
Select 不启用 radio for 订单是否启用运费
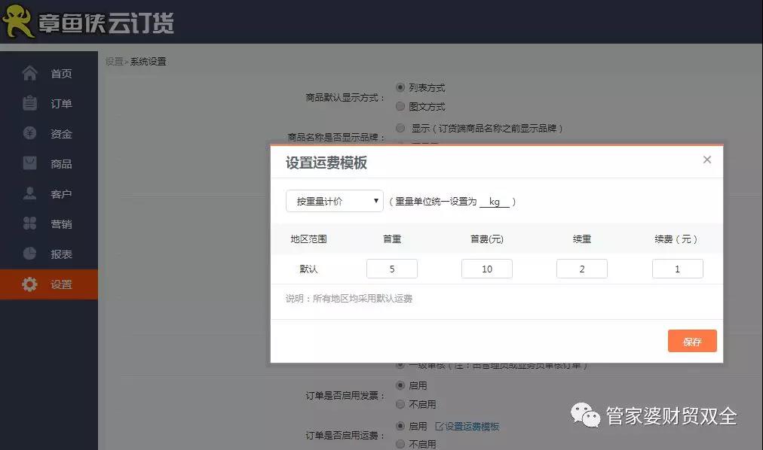click(x=400, y=444)
